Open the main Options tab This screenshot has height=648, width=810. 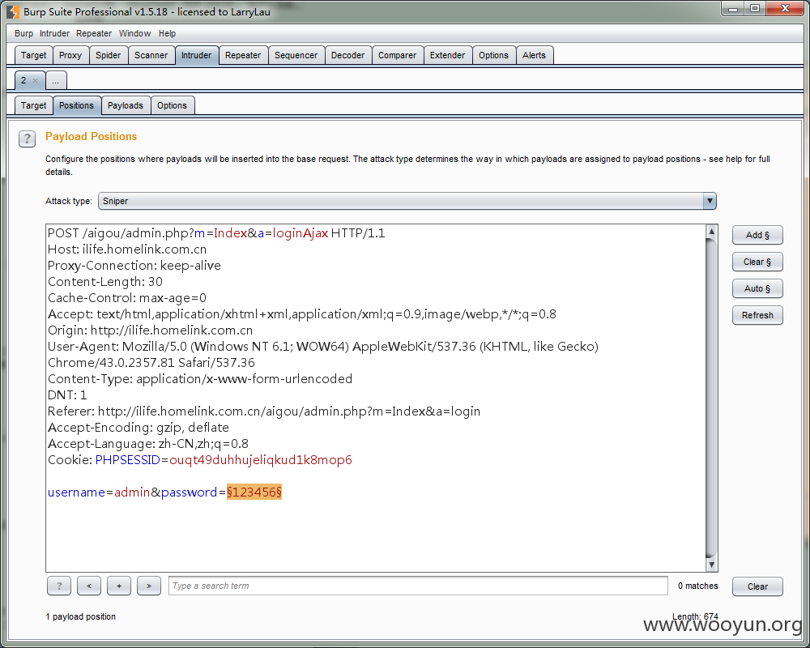click(493, 55)
